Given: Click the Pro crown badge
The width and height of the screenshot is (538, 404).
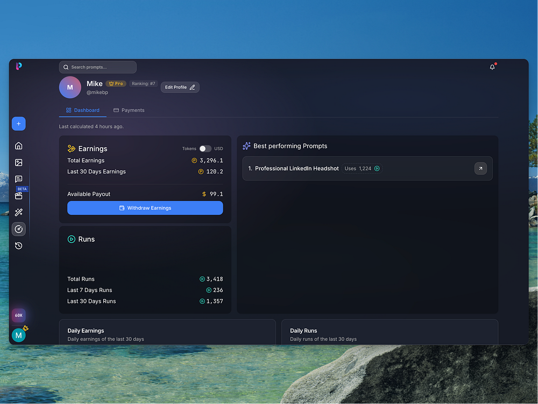Looking at the screenshot, I should pyautogui.click(x=116, y=83).
